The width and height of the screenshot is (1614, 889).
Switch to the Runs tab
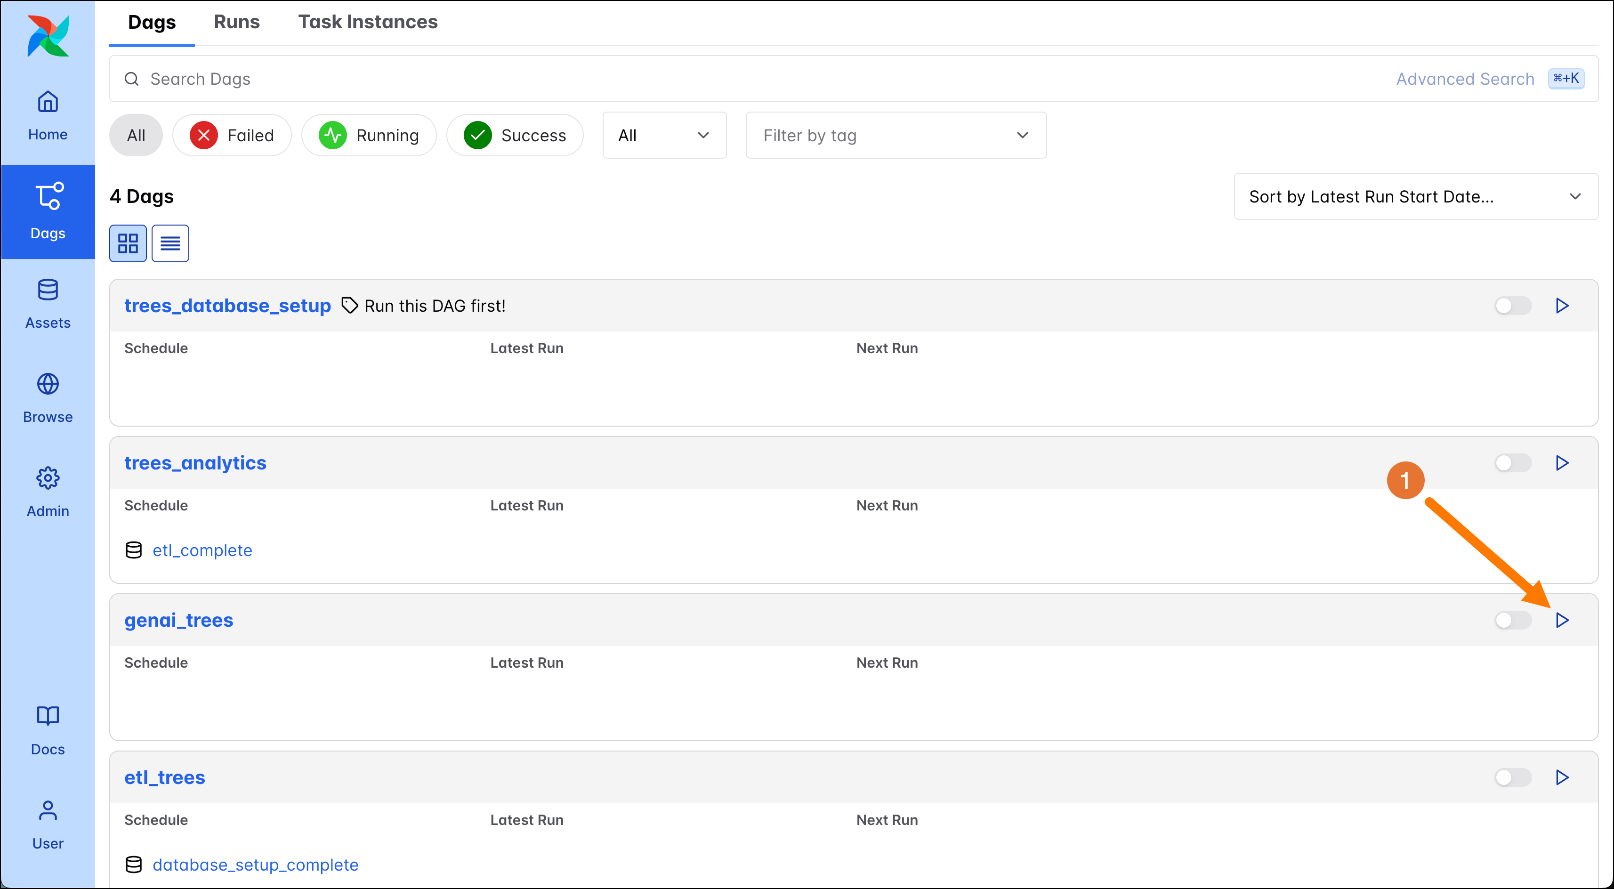click(x=237, y=22)
